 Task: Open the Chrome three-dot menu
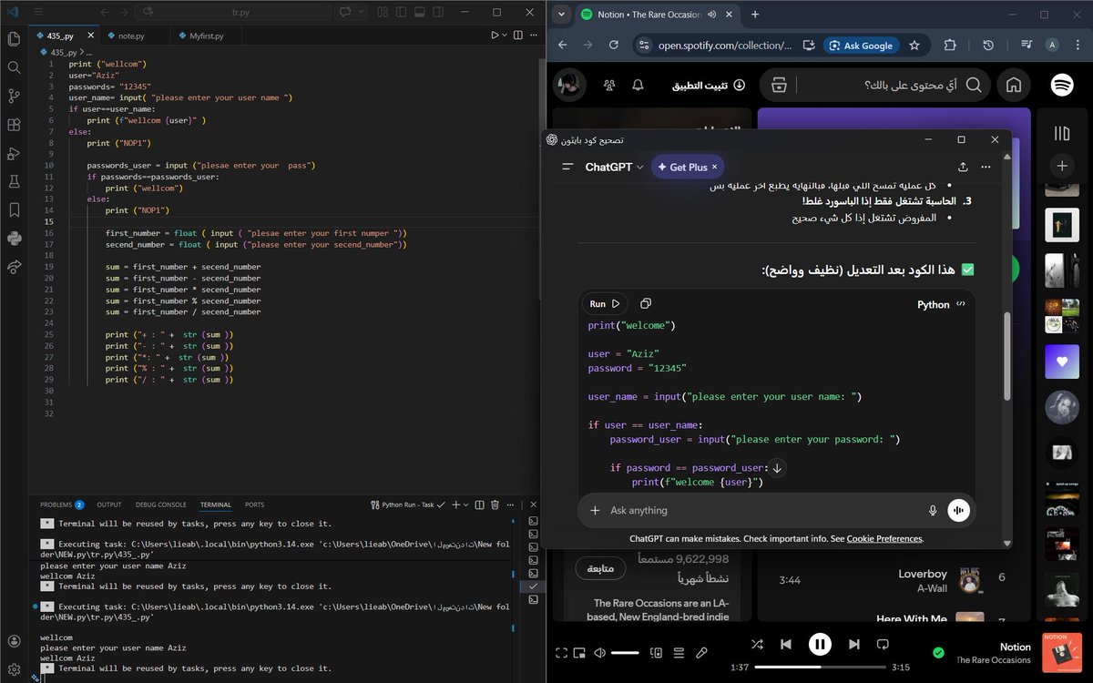1078,45
